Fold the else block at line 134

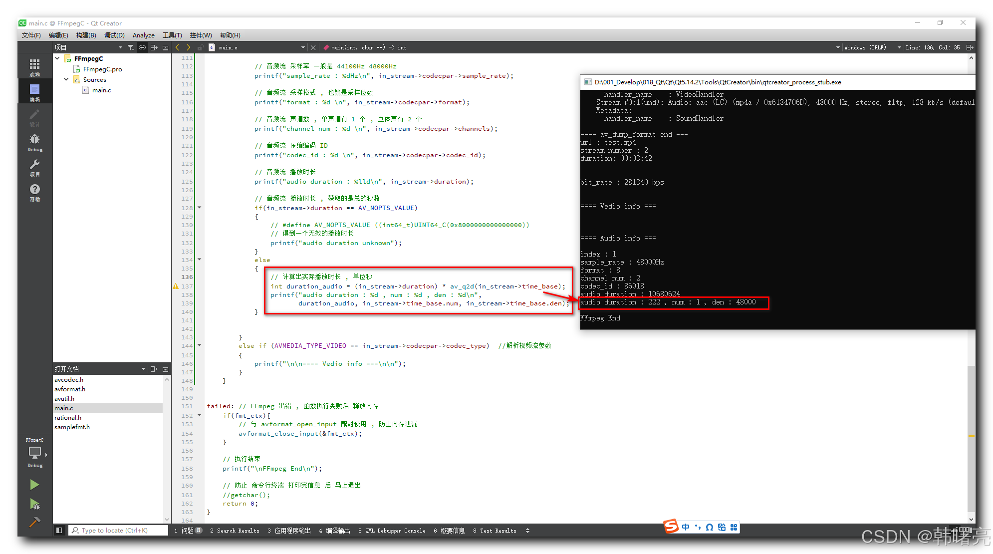[x=199, y=260]
